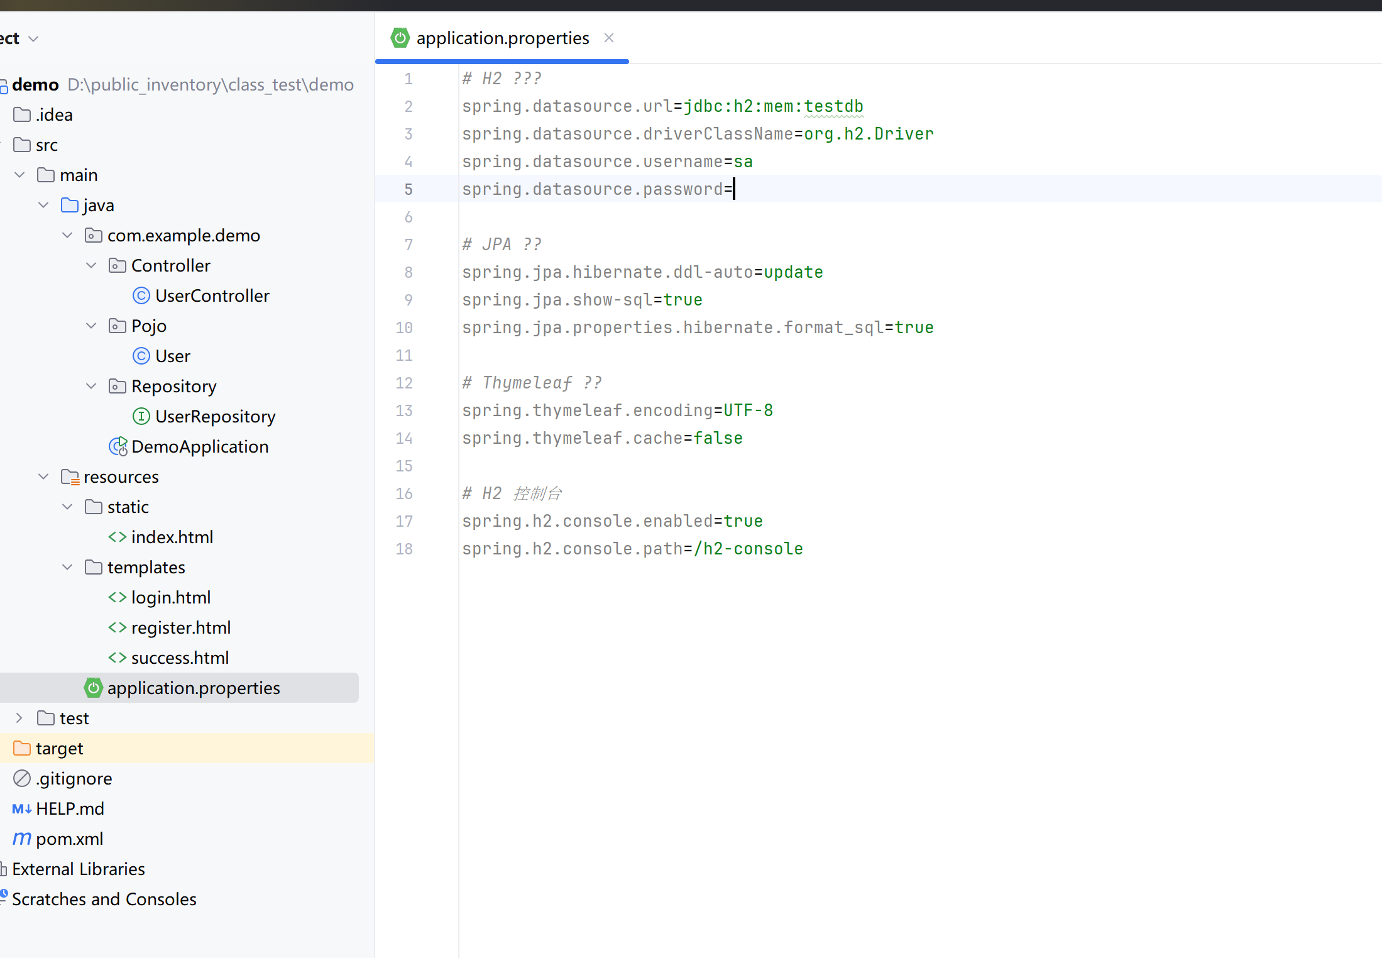
Task: Select the UserController class icon
Action: pos(141,295)
